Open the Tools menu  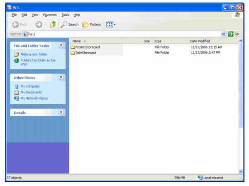tap(65, 15)
